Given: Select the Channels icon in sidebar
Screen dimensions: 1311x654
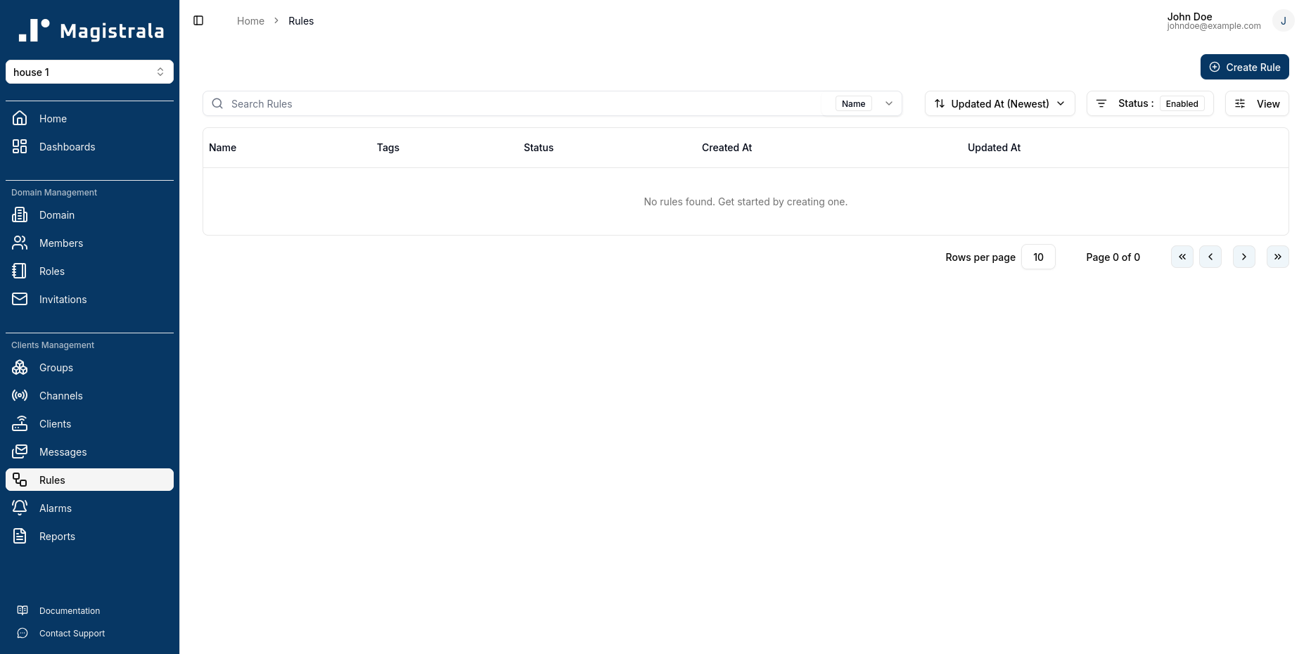Looking at the screenshot, I should coord(20,395).
